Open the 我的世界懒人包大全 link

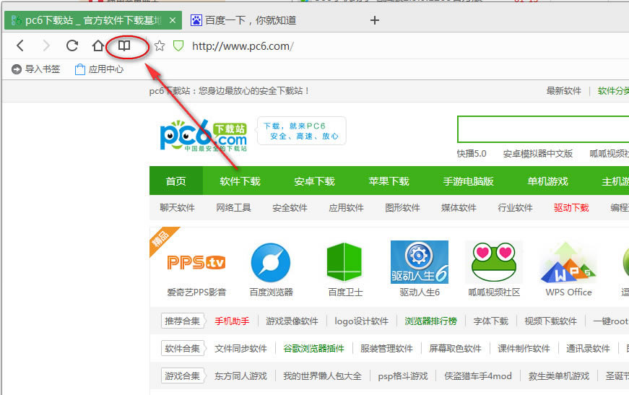(322, 376)
